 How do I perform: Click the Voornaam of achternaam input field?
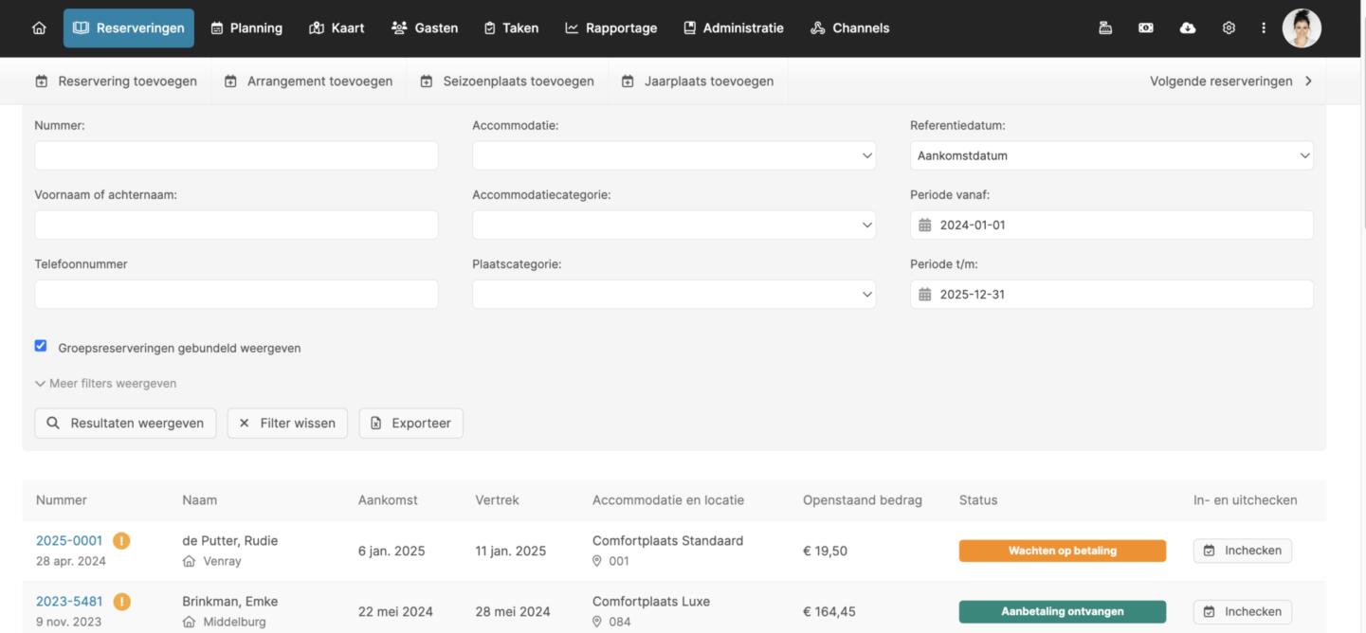point(236,226)
